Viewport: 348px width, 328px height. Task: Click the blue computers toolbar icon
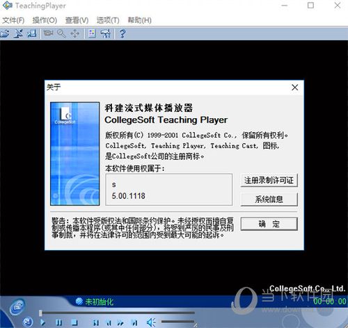coord(32,33)
